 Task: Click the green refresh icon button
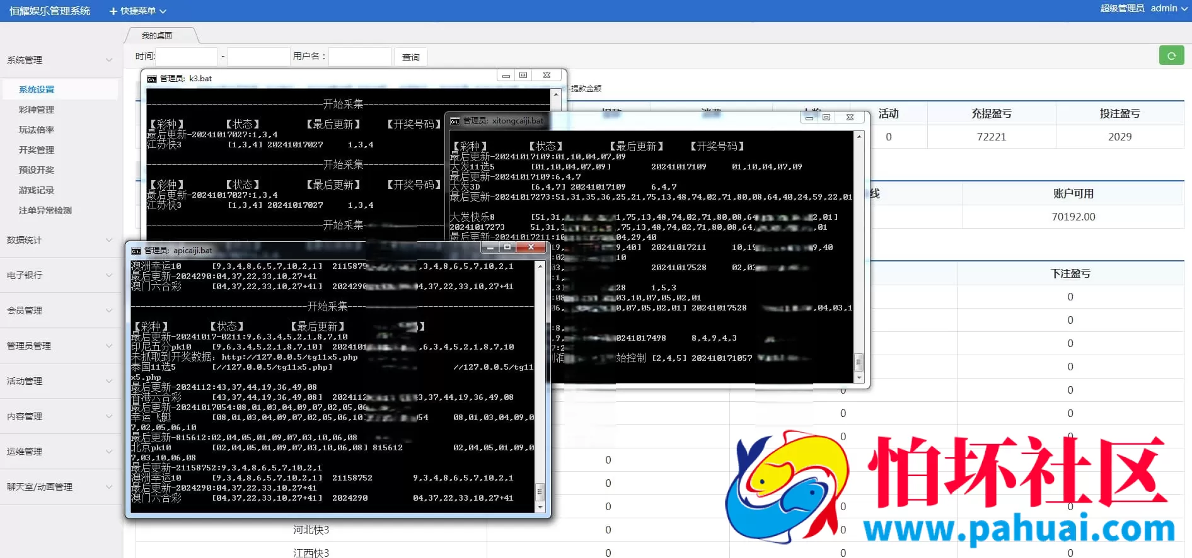1171,56
